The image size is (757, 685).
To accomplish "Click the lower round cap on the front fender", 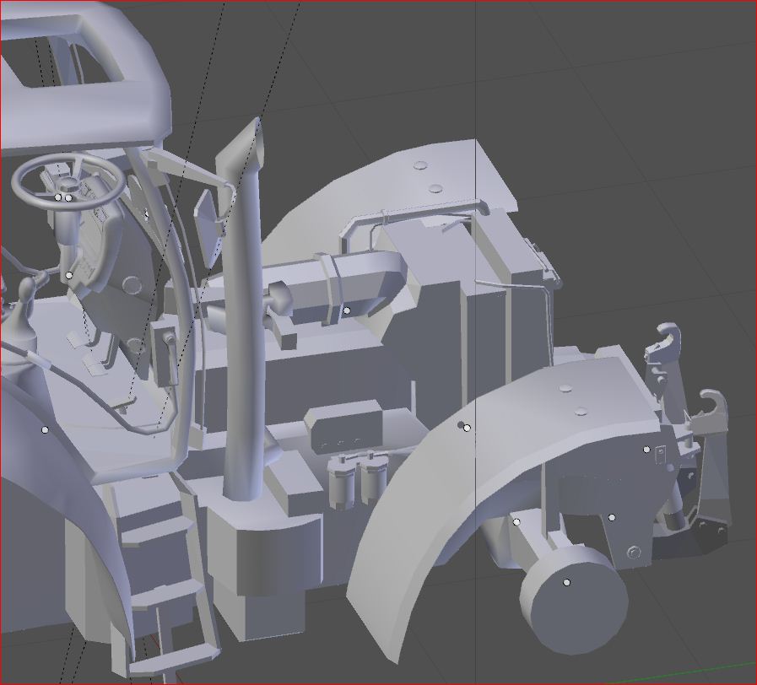I will pyautogui.click(x=581, y=412).
